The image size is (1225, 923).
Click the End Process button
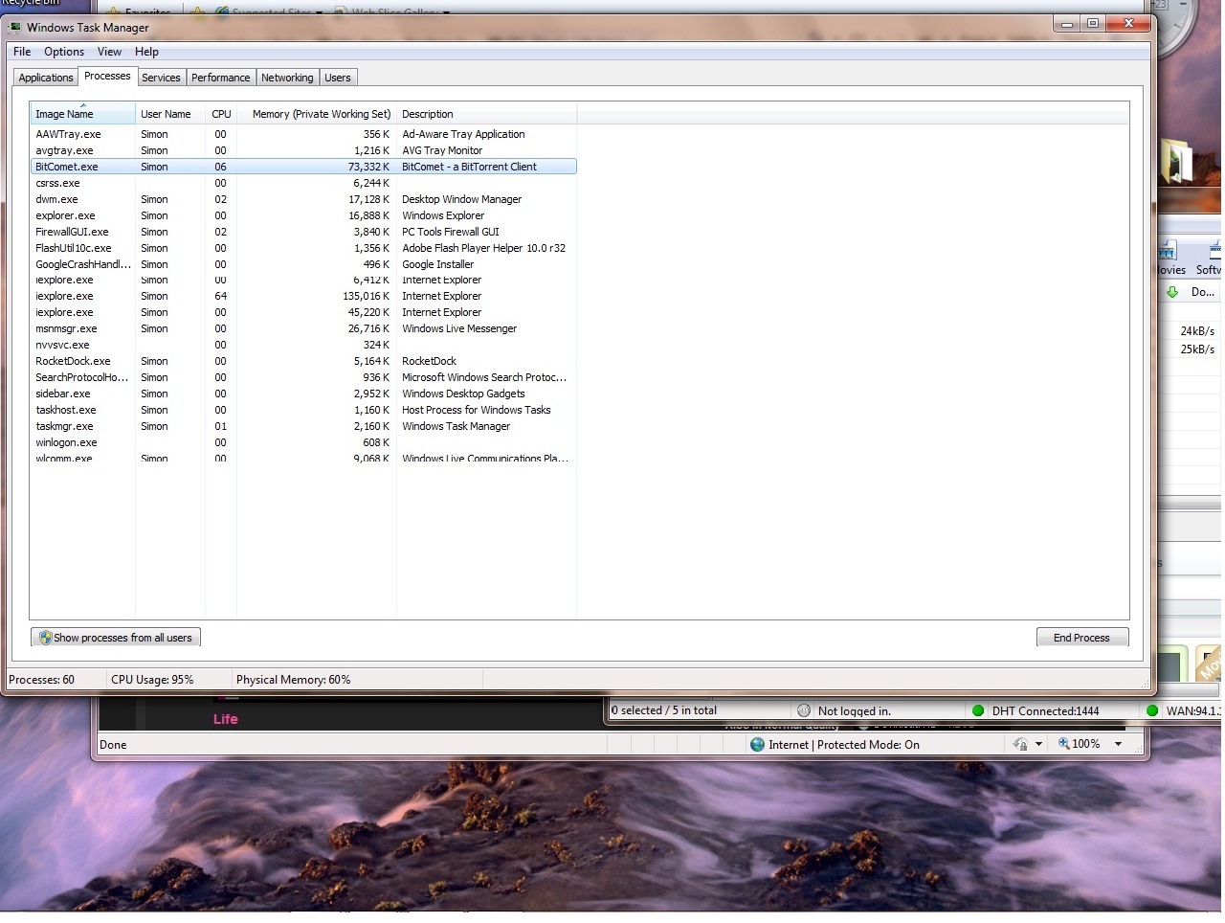click(x=1082, y=638)
